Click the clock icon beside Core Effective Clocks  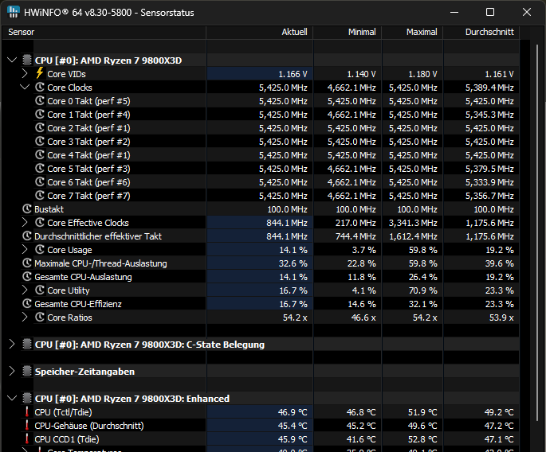(40, 223)
